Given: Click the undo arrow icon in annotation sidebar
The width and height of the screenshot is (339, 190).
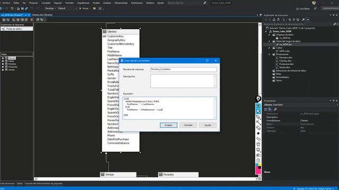Looking at the screenshot, I should click(x=258, y=139).
